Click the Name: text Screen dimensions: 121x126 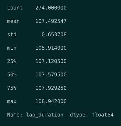[x=15, y=115]
